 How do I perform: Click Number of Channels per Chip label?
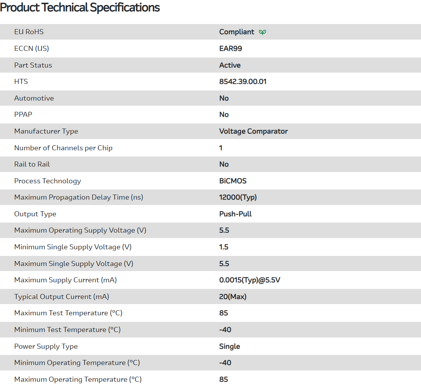point(63,148)
